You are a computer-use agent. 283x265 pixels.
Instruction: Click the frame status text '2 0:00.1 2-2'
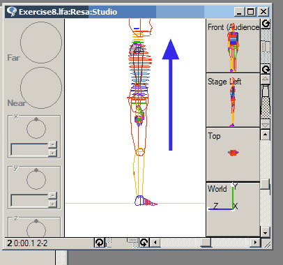pyautogui.click(x=27, y=243)
